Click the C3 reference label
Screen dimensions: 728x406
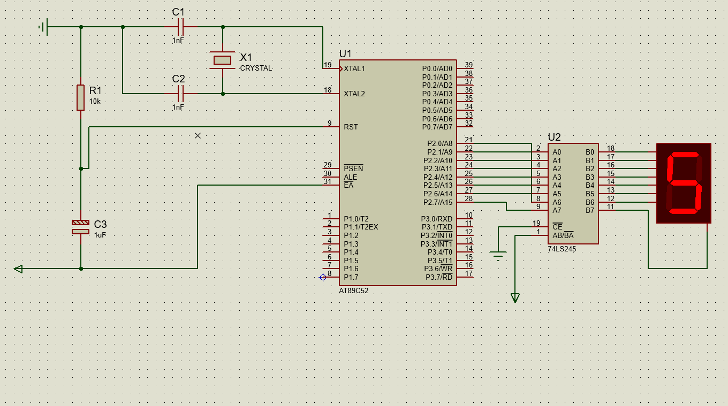[101, 224]
